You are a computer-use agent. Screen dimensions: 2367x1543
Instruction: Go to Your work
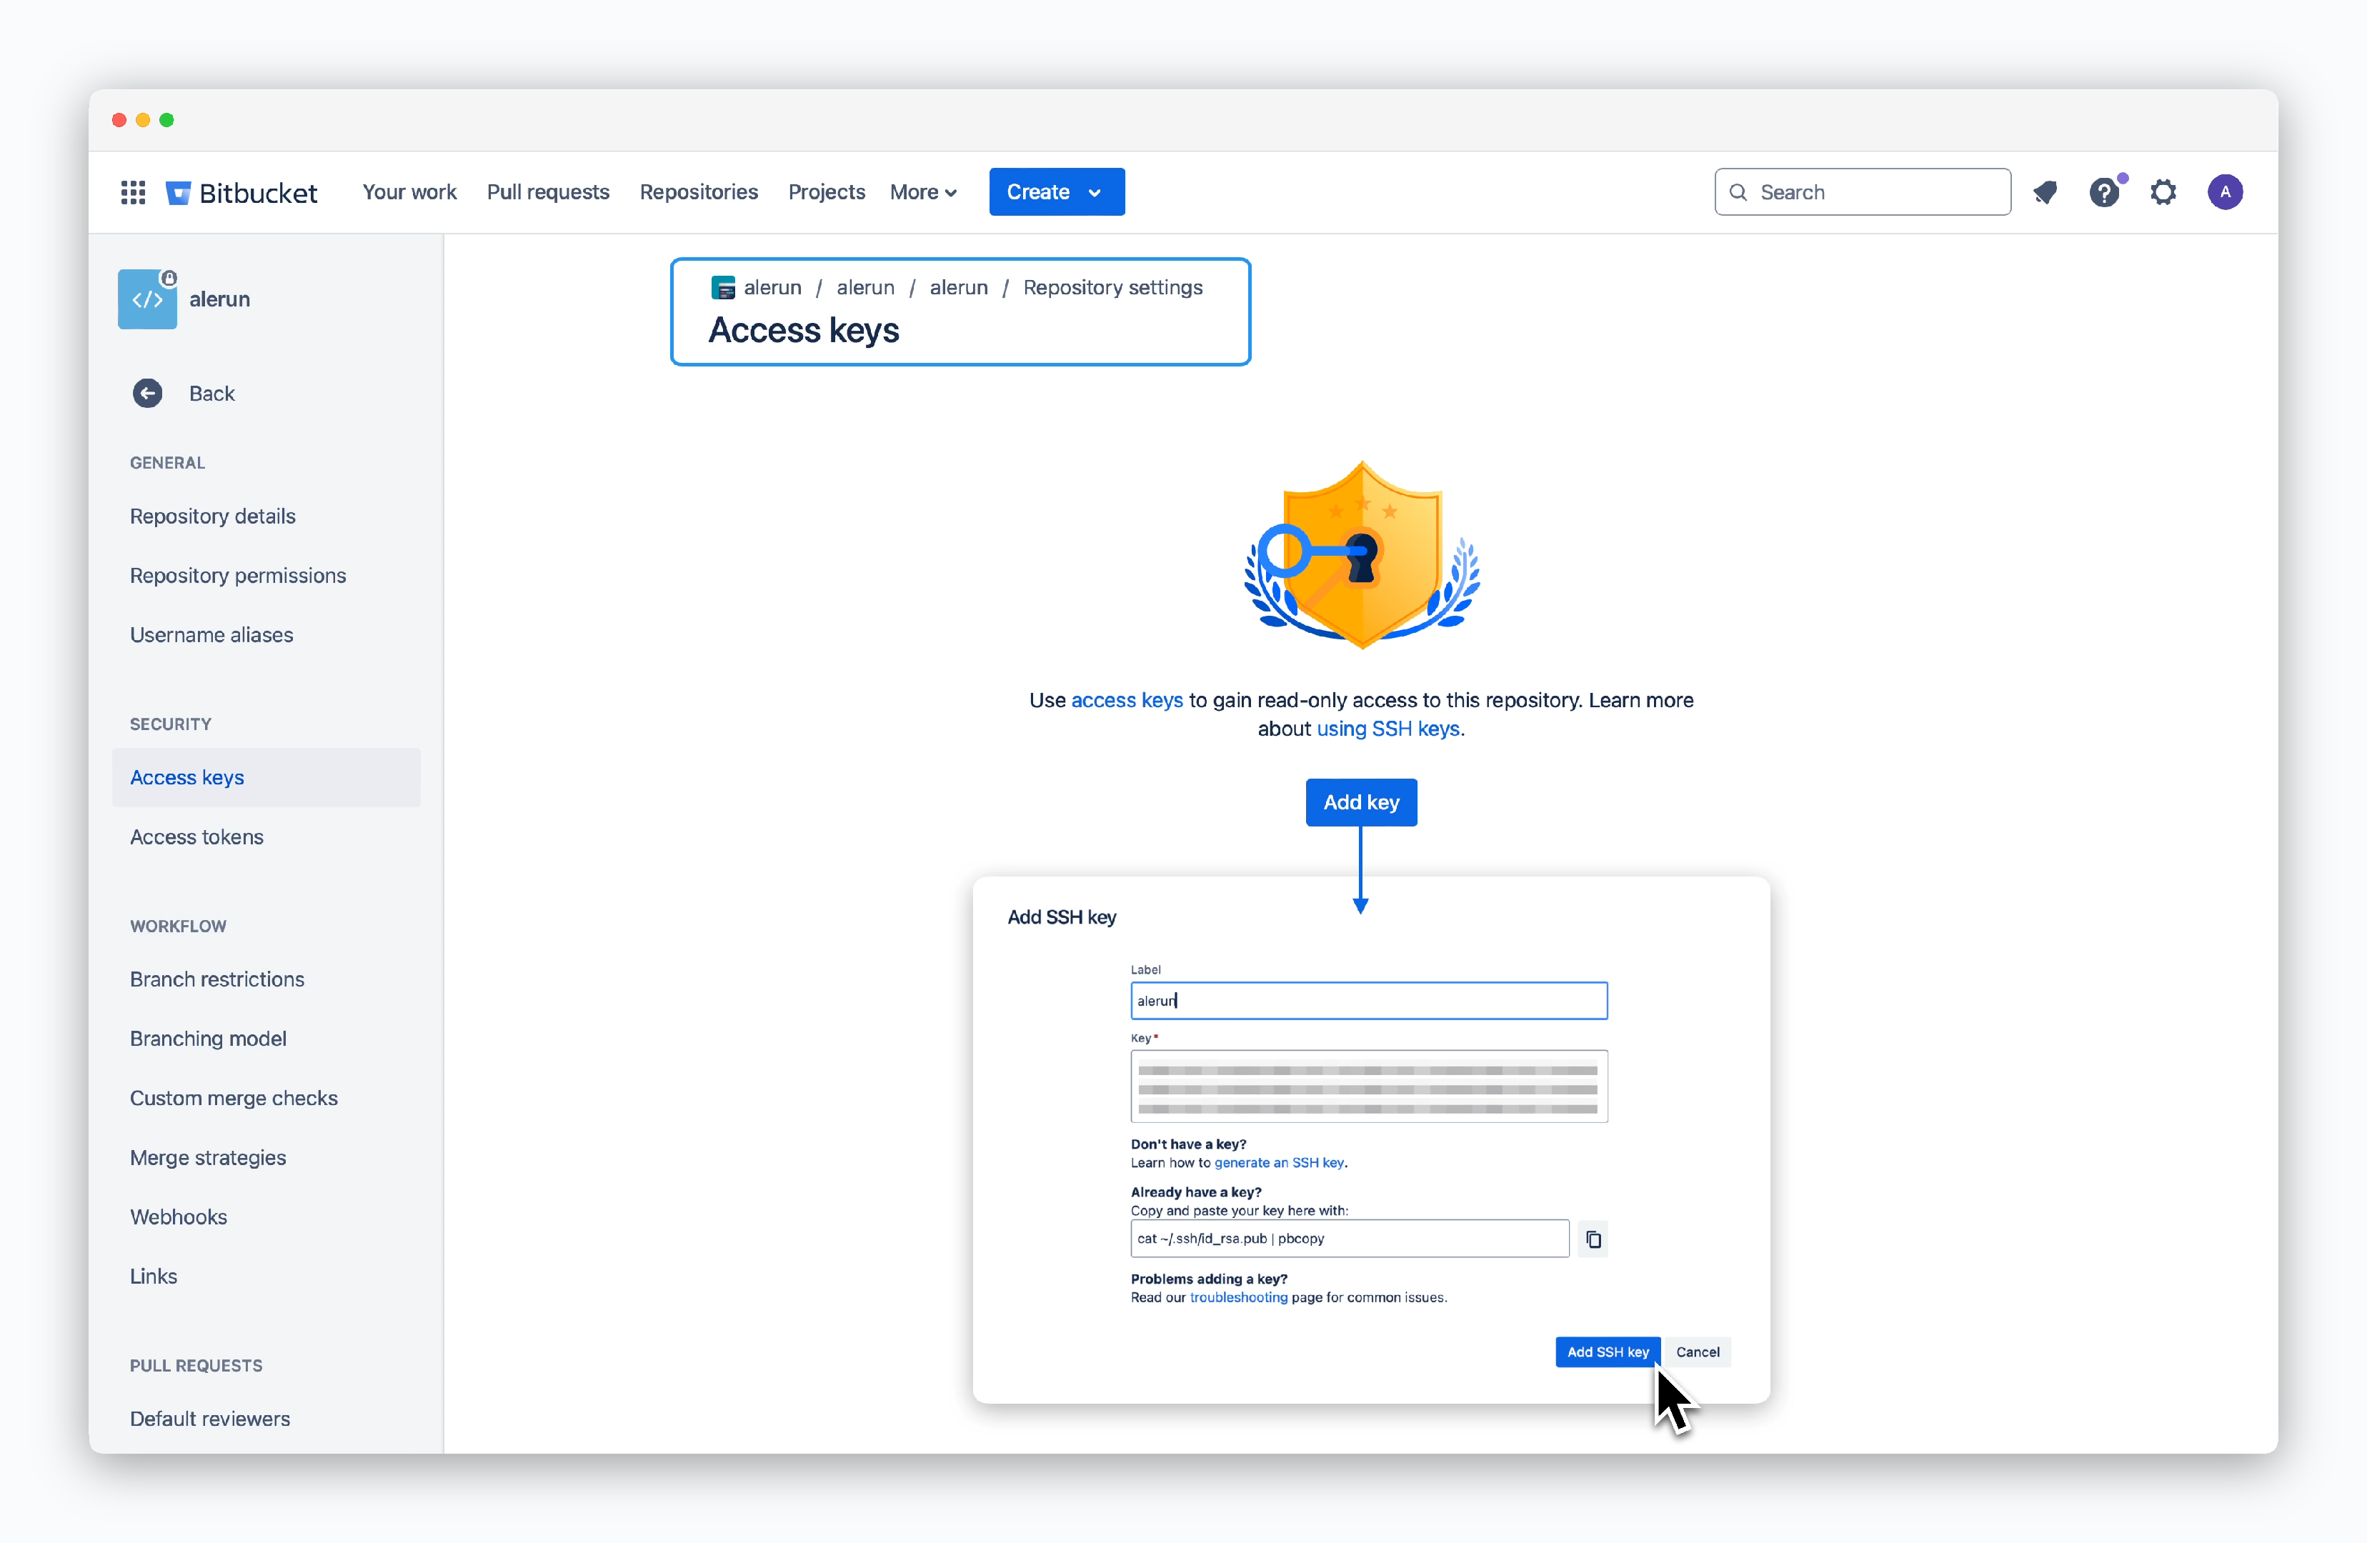point(409,192)
